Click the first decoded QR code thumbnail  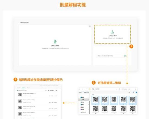(x=20, y=95)
